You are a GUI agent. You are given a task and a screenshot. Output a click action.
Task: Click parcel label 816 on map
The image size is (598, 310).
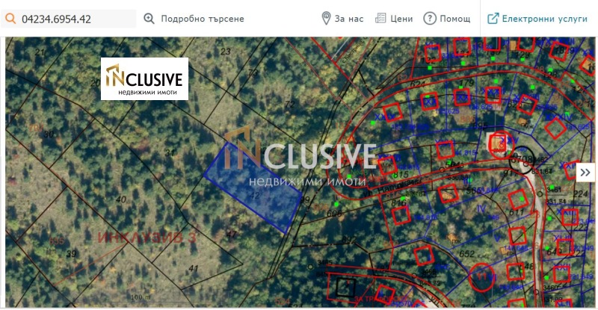[398, 203]
